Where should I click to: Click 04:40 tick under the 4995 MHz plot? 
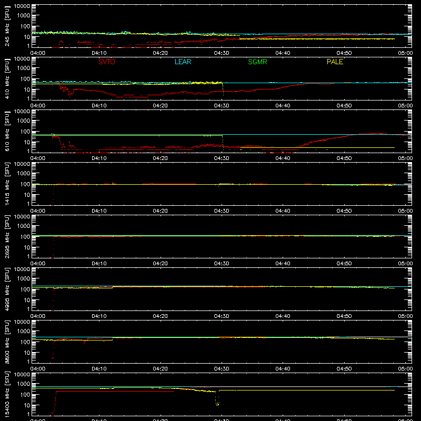[x=283, y=316]
